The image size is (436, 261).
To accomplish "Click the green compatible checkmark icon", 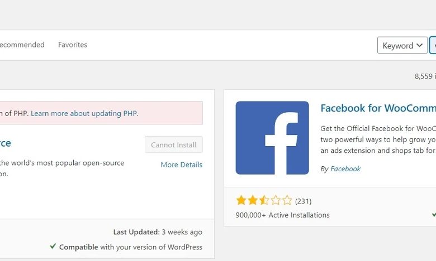I will click(53, 246).
